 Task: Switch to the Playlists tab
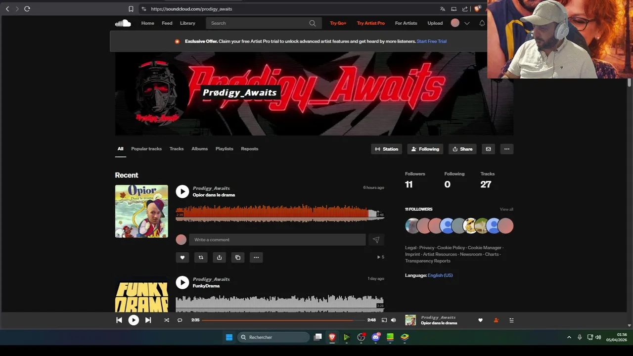click(x=225, y=149)
